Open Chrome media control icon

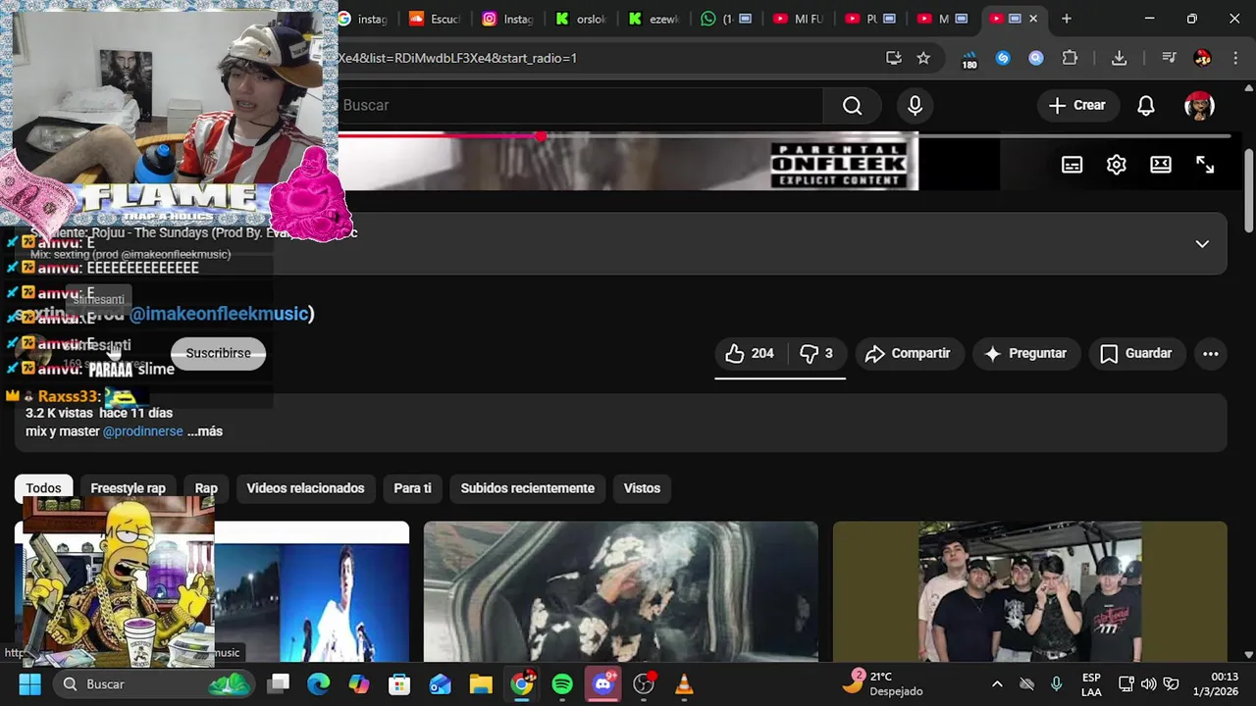click(1169, 58)
